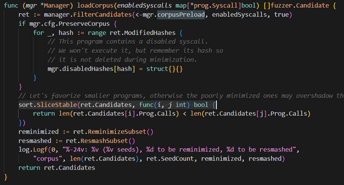This screenshot has height=185, width=344.
Task: Click the 'true' argument in FilterCandidates
Action: pos(281,15)
